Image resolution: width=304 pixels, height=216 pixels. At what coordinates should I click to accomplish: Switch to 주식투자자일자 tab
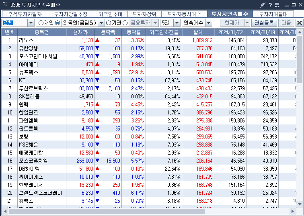pos(25,14)
